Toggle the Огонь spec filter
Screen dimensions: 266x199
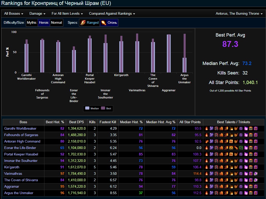pyautogui.click(x=109, y=22)
